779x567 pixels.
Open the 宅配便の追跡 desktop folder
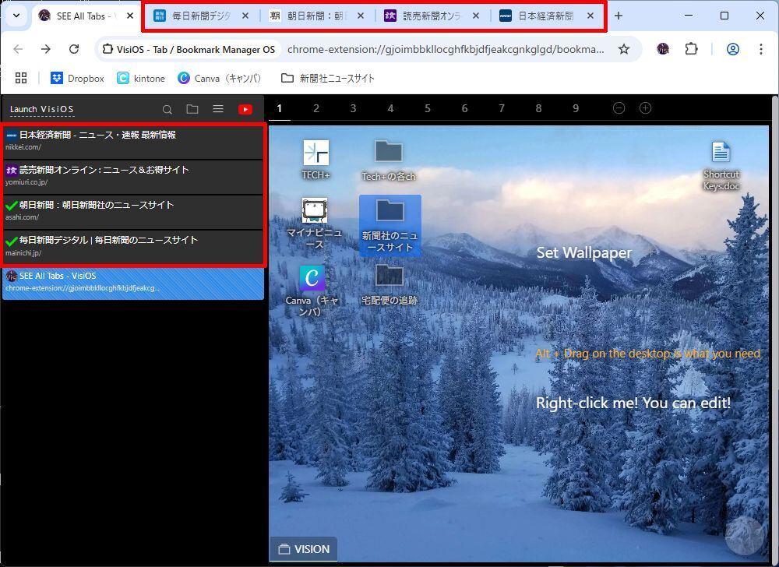(389, 284)
